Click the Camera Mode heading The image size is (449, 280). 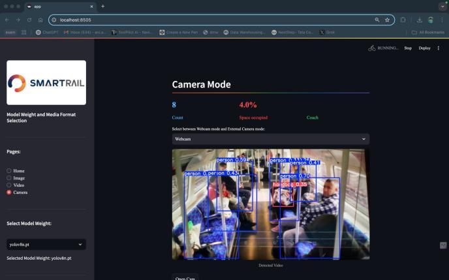201,84
